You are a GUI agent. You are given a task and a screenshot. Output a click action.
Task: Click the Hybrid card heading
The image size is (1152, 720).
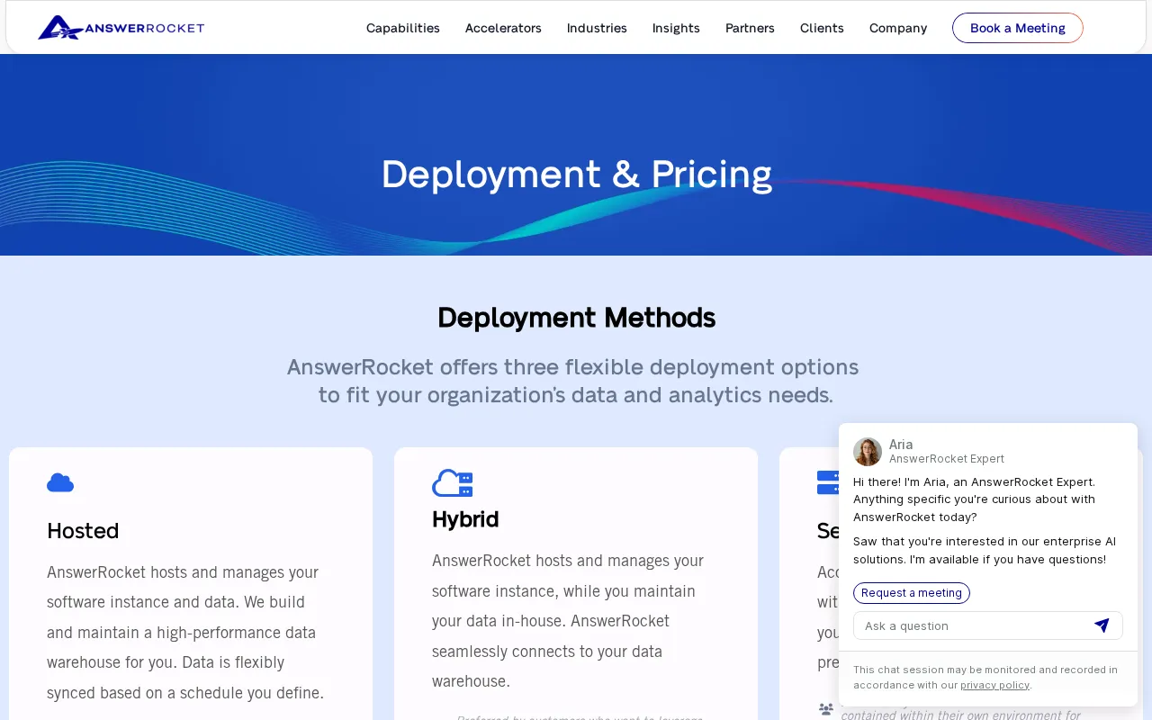coord(465,519)
